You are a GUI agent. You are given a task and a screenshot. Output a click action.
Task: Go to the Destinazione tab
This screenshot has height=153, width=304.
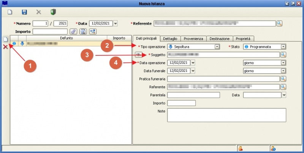[x=219, y=39]
